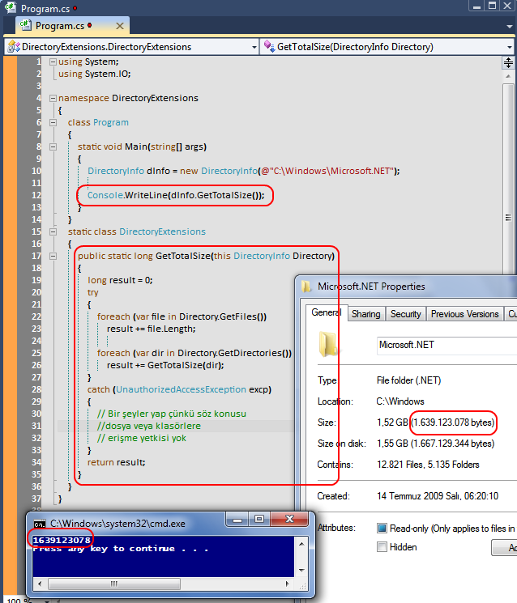The height and width of the screenshot is (603, 517).
Task: Open the Security tab
Action: (405, 314)
